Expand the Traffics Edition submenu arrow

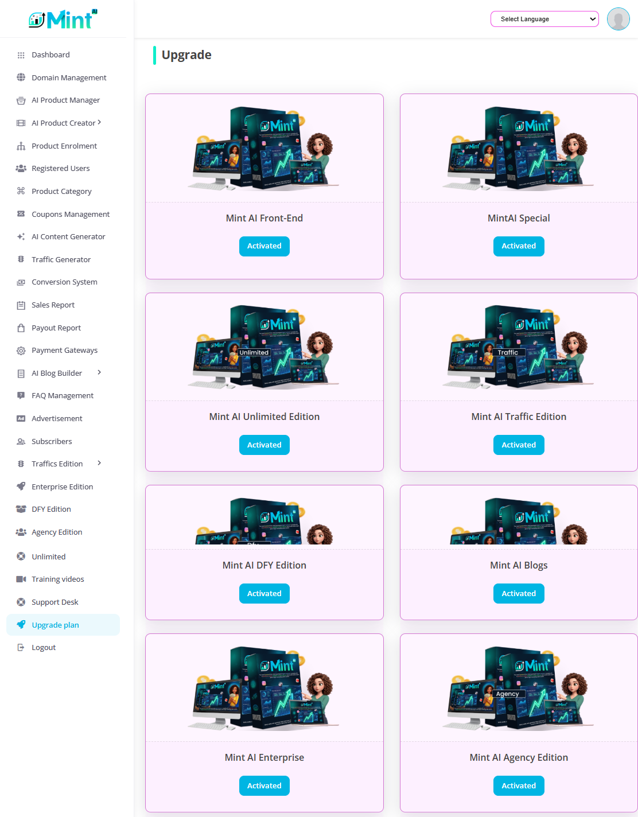click(x=99, y=463)
